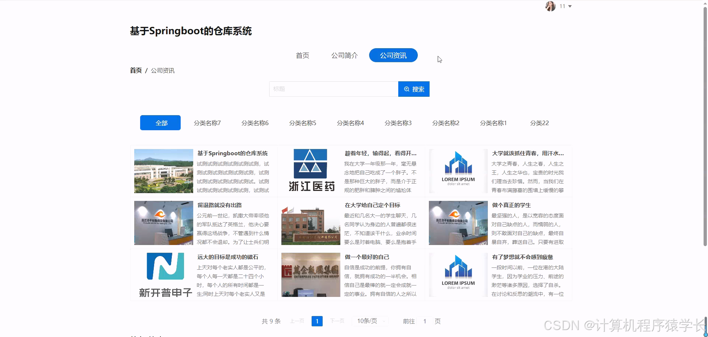Open the user account dropdown arrow next to 11

pos(570,6)
